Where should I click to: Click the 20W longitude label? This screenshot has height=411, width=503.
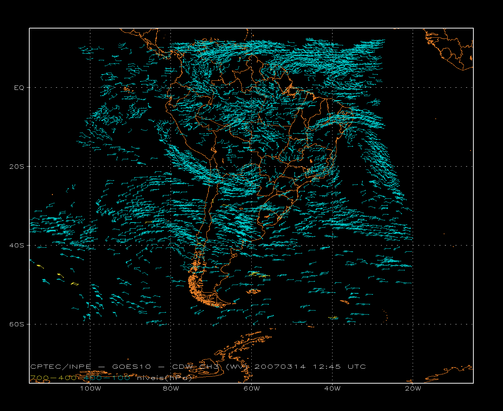point(413,388)
